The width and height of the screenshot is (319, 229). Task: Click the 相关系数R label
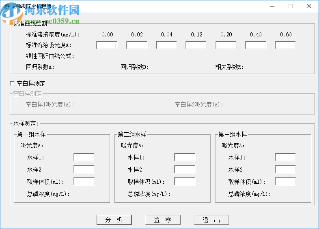230,67
